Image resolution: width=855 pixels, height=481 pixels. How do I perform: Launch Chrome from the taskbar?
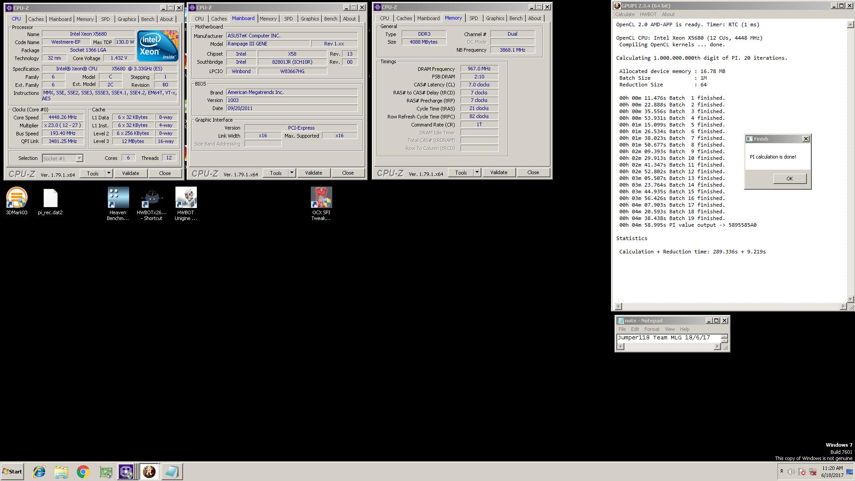[83, 472]
